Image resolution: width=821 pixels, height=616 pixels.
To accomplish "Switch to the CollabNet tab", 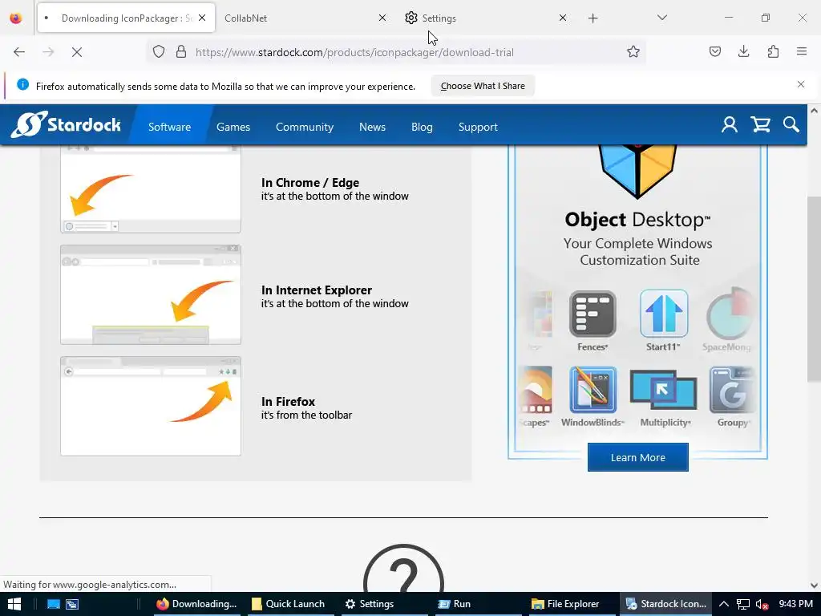I will 305,18.
